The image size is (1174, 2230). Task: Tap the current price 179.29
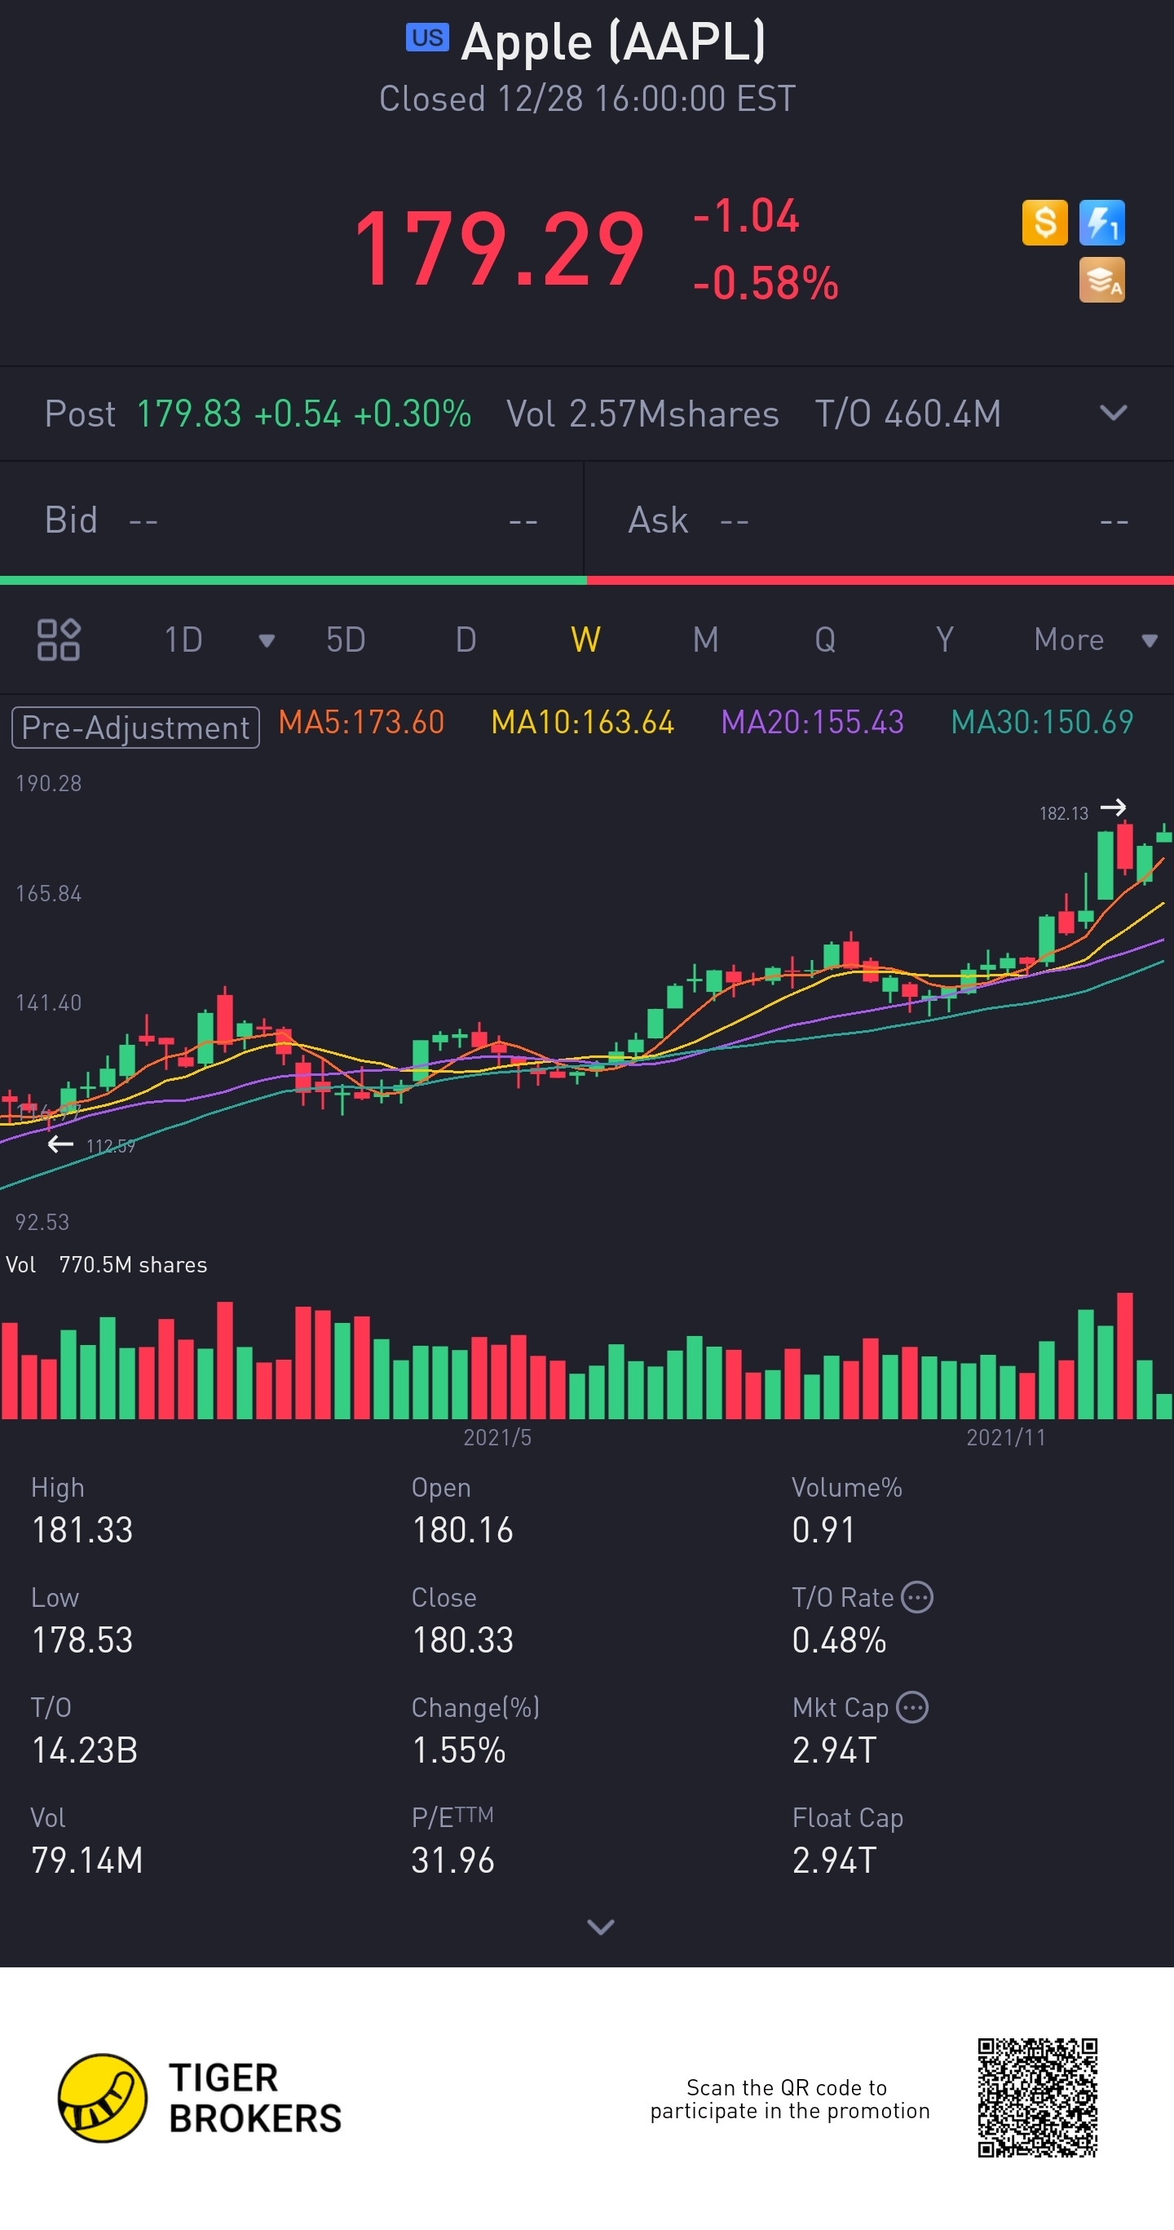click(499, 250)
